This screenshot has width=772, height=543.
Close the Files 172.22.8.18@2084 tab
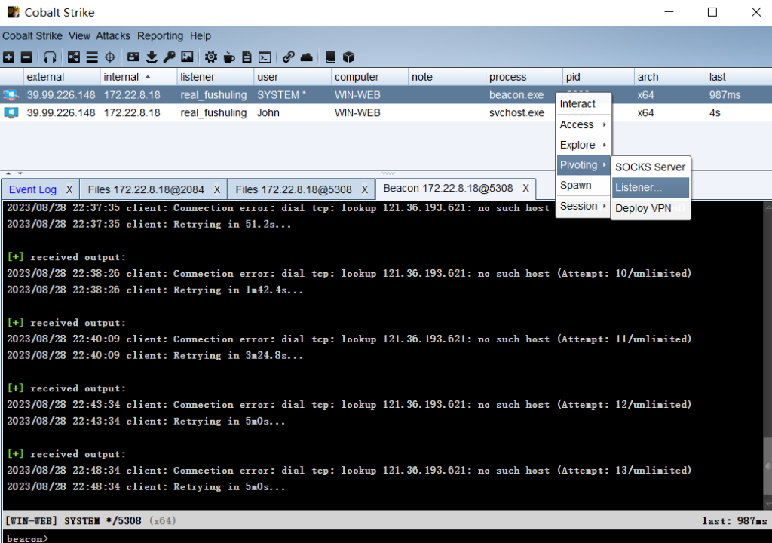[217, 189]
